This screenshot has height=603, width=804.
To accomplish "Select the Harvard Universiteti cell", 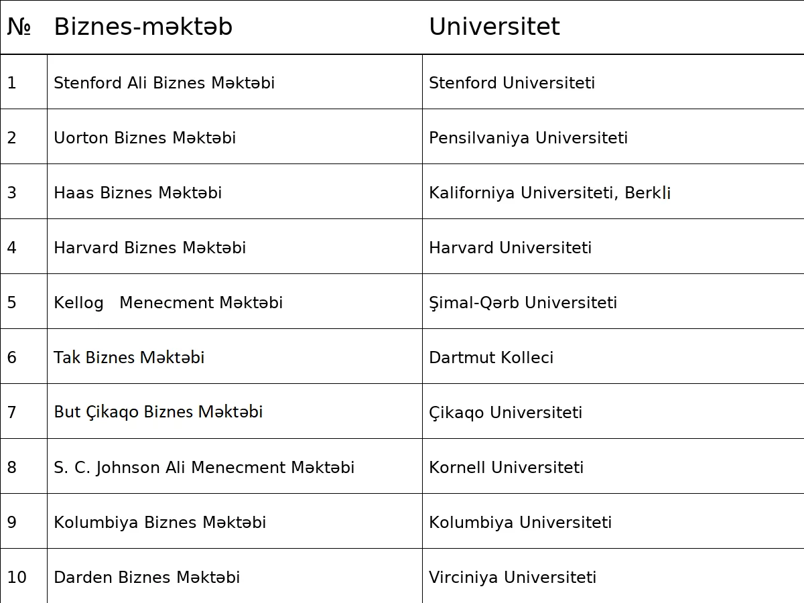I will point(510,248).
